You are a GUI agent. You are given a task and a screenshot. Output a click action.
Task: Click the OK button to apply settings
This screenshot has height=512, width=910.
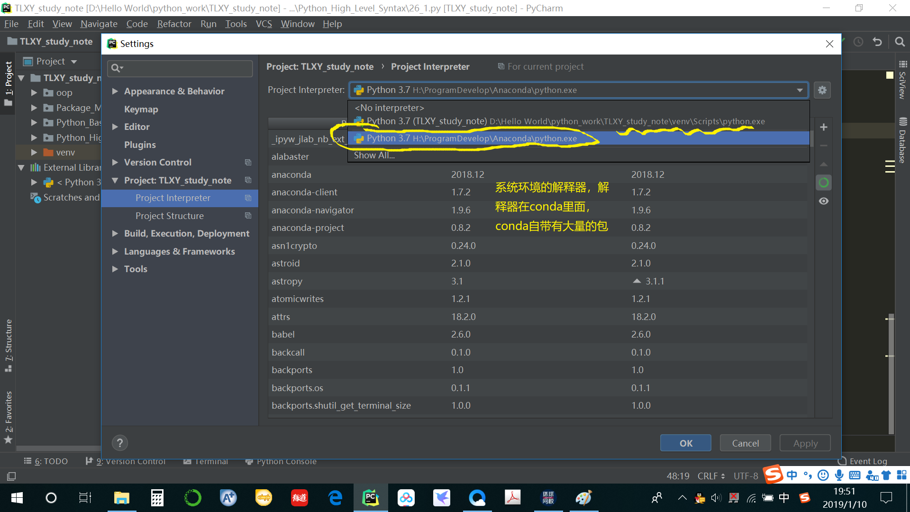pos(685,443)
